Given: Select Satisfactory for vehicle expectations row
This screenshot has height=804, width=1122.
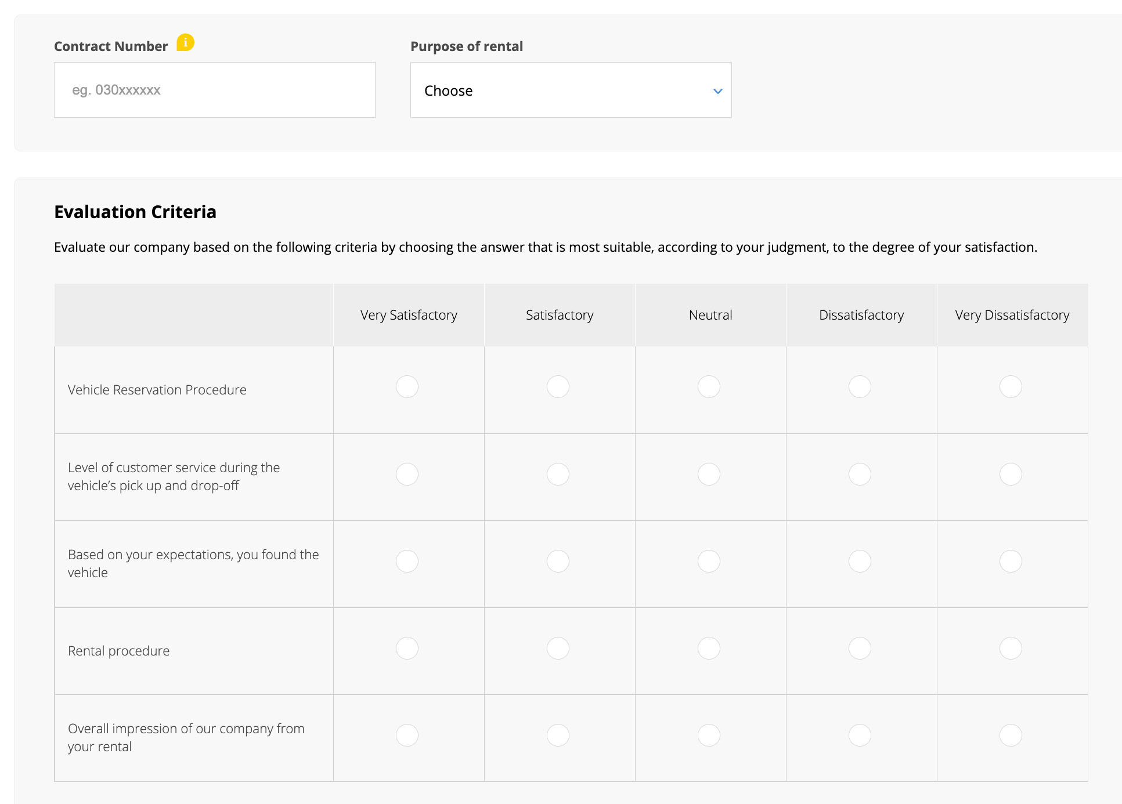Looking at the screenshot, I should pos(558,562).
